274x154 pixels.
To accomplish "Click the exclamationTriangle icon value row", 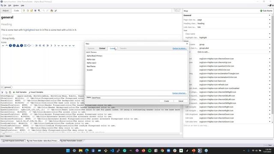I will click(x=219, y=74).
